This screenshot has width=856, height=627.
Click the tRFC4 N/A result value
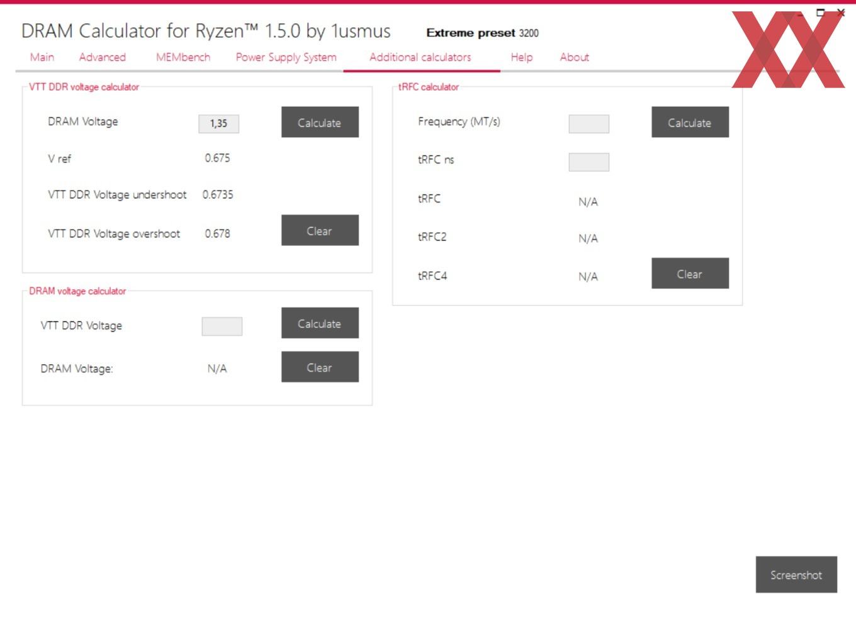click(588, 277)
